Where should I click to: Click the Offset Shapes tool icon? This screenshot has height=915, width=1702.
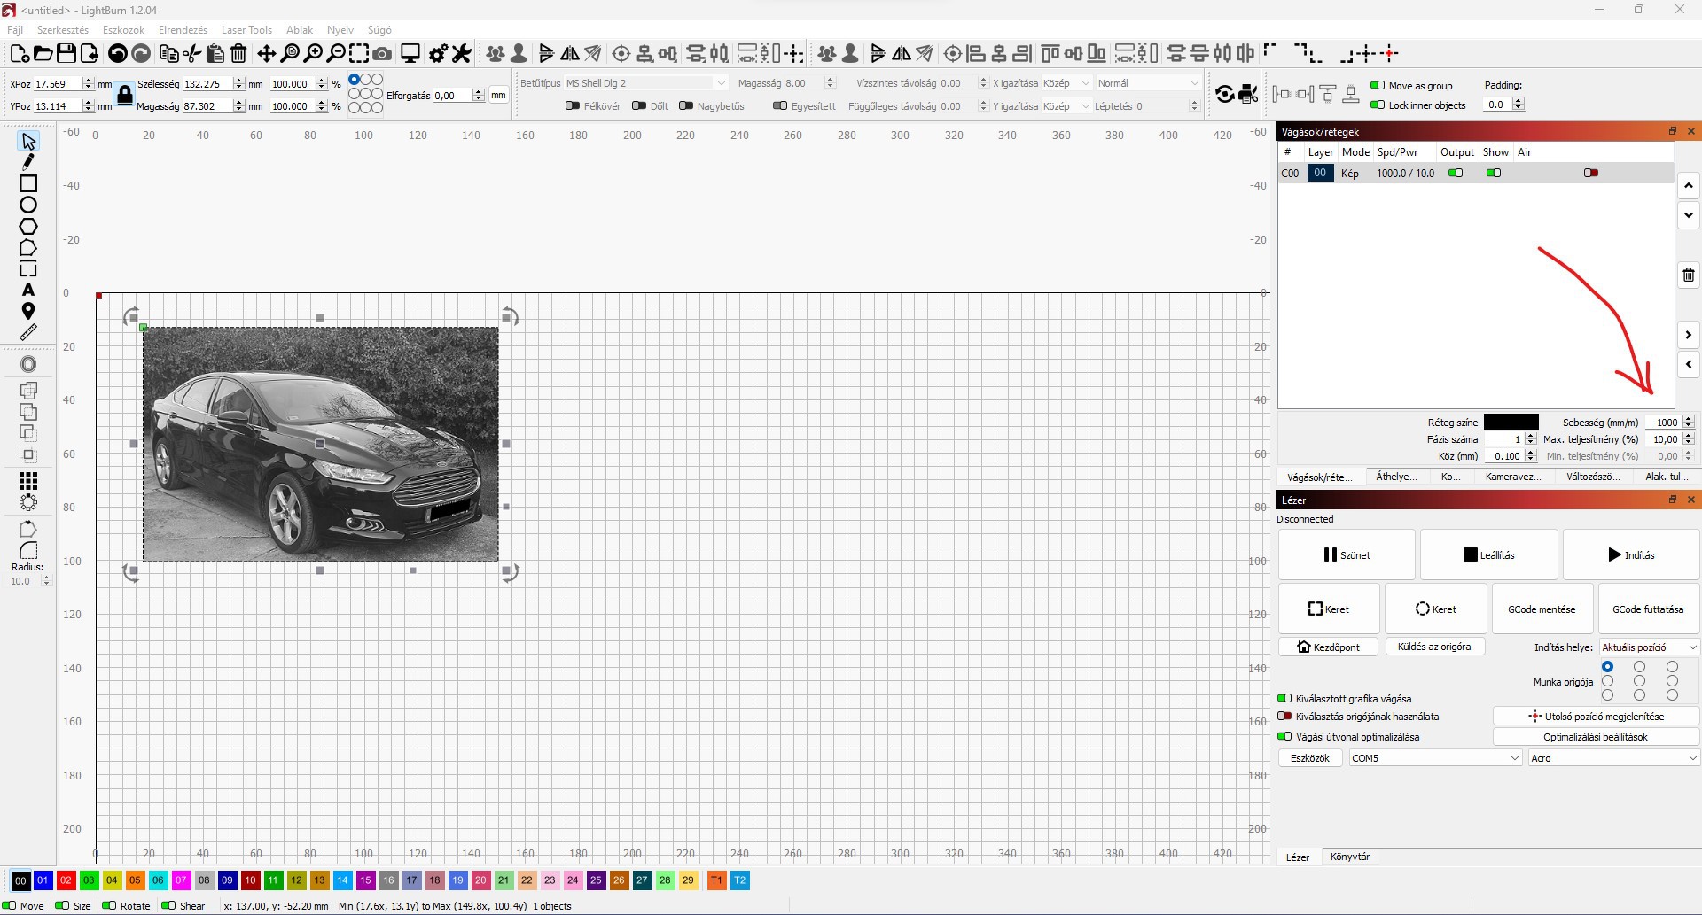click(x=28, y=364)
